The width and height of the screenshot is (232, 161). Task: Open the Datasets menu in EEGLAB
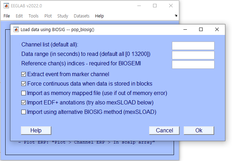[x=81, y=16]
